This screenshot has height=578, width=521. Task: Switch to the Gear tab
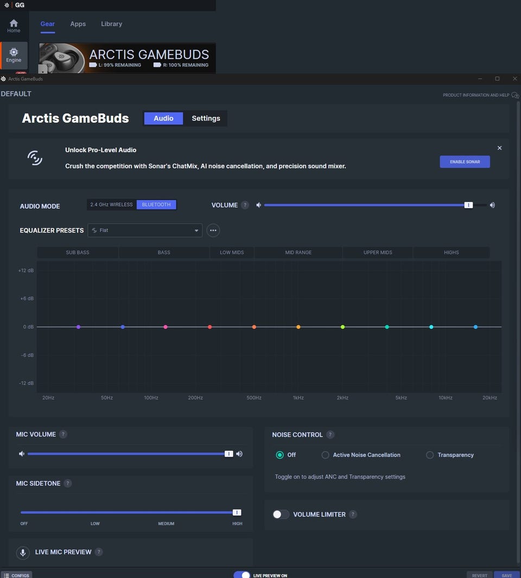tap(48, 24)
